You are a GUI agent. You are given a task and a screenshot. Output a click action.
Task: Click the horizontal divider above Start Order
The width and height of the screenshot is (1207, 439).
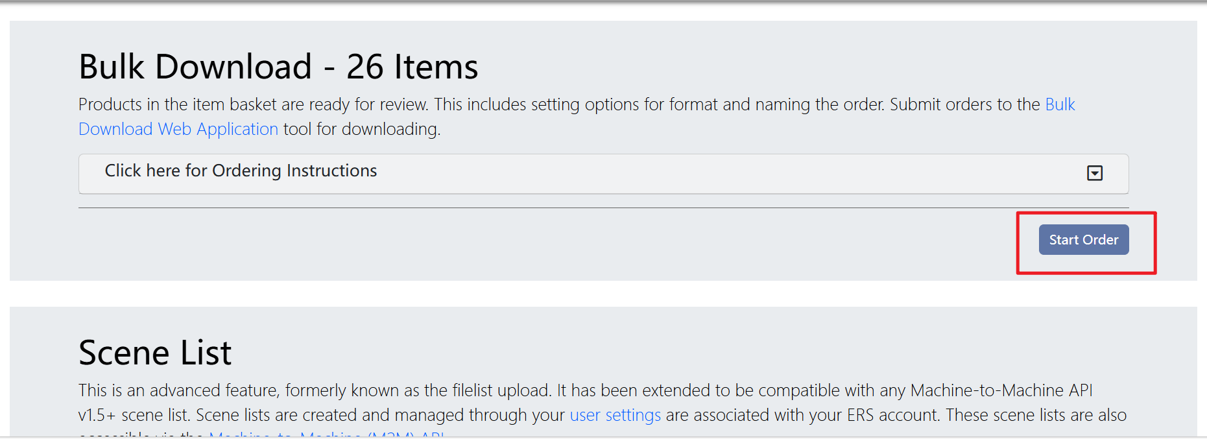(603, 208)
